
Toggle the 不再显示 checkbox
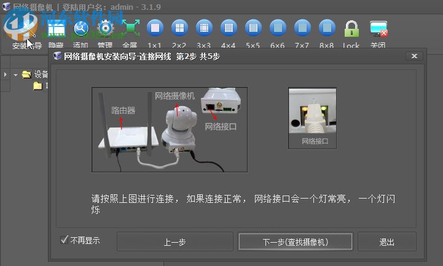coord(65,240)
